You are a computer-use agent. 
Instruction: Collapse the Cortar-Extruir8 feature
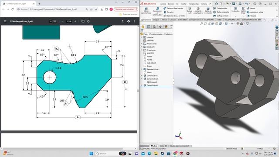tap(141, 79)
